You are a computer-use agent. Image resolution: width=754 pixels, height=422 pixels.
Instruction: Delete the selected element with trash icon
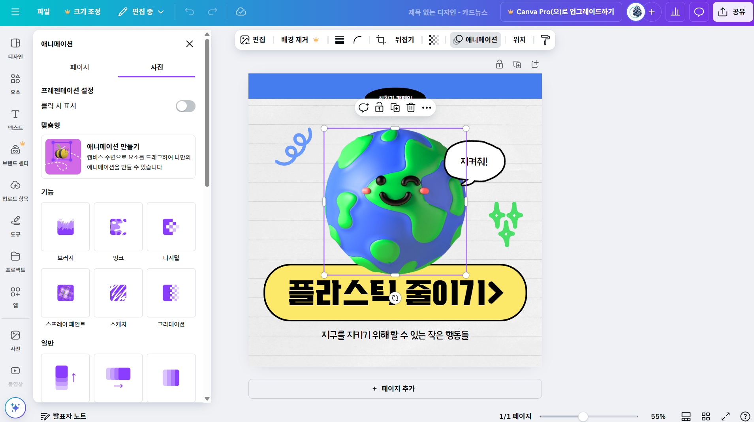[x=411, y=108]
